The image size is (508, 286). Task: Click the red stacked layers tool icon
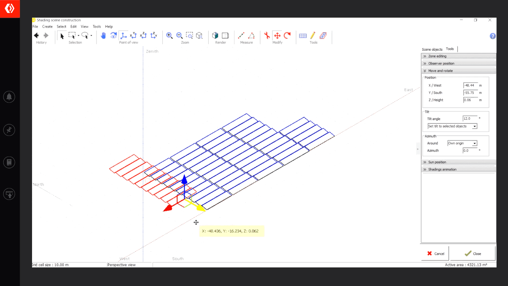323,35
